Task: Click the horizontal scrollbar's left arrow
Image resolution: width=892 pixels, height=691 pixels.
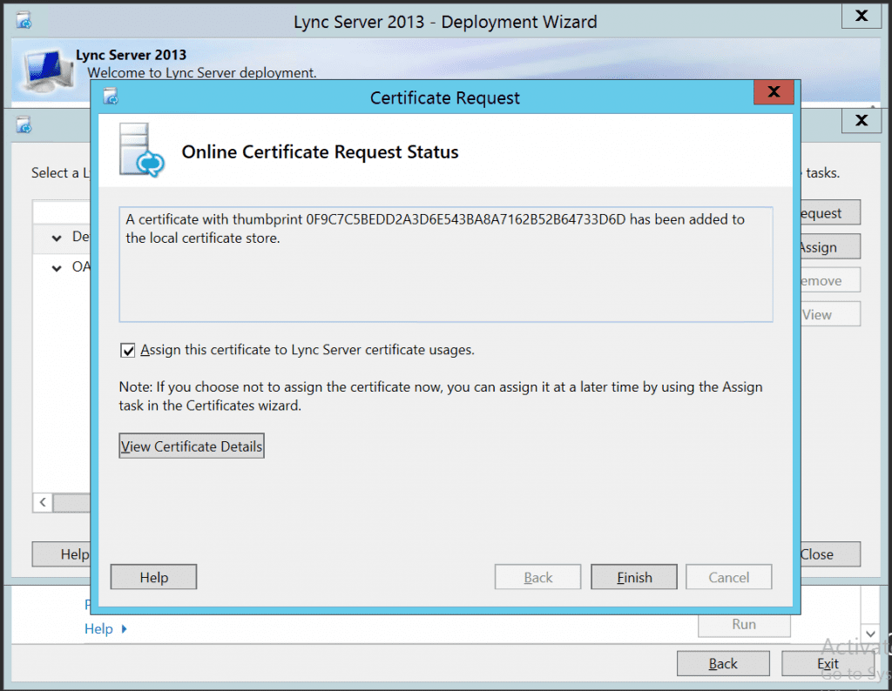Action: click(x=42, y=502)
